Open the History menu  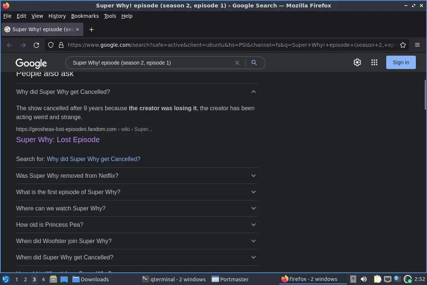[57, 16]
